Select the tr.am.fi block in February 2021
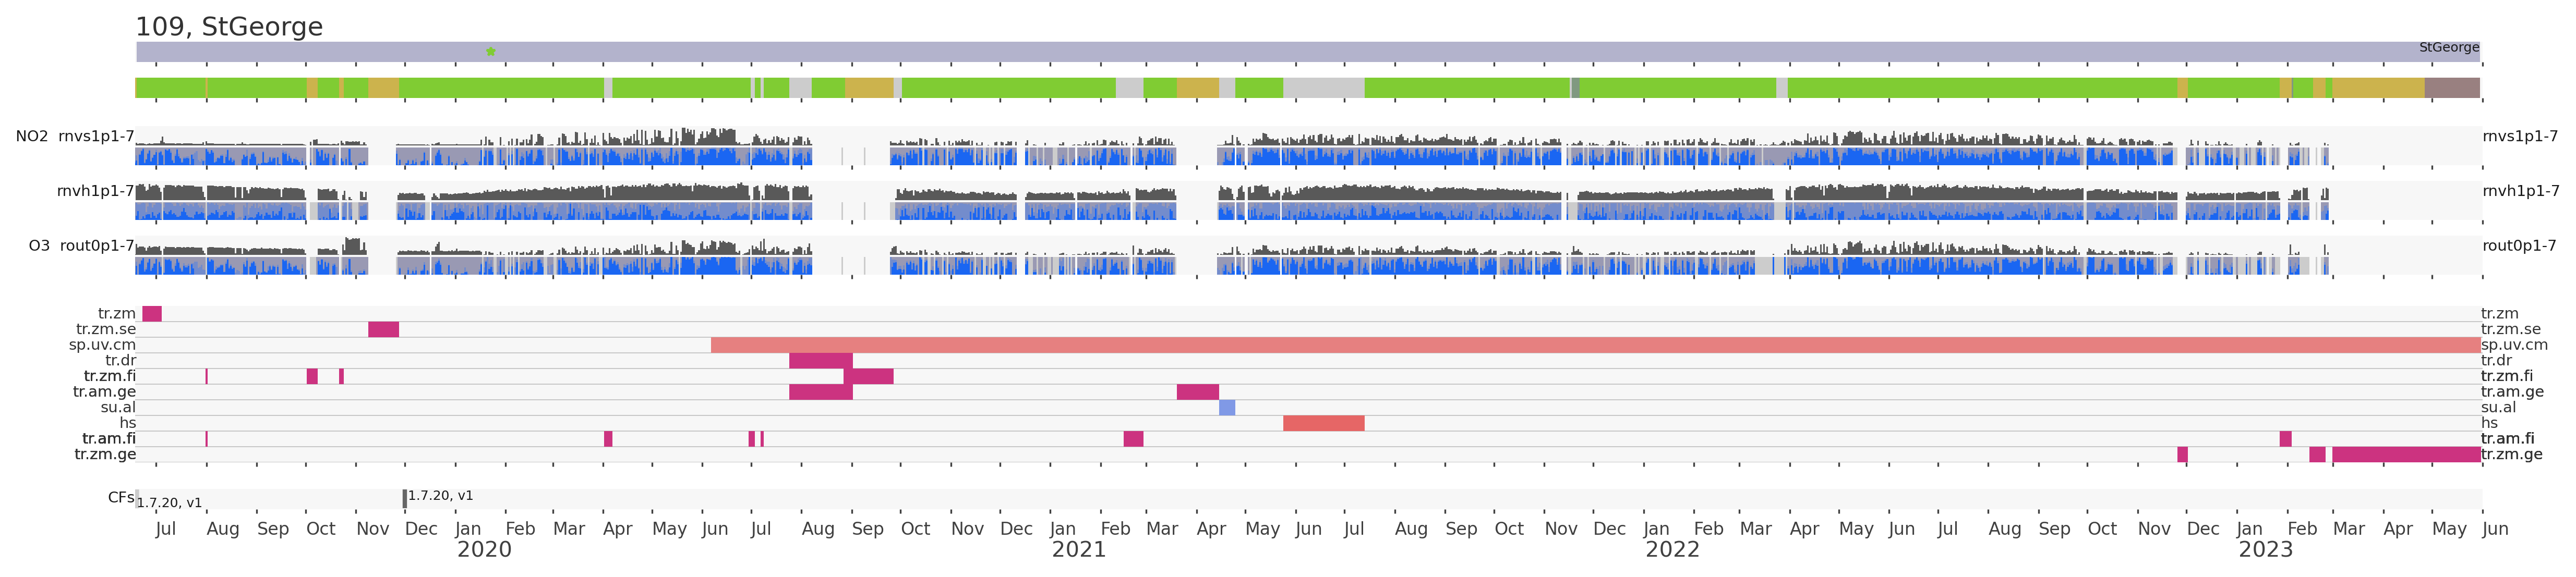 click(x=1133, y=439)
